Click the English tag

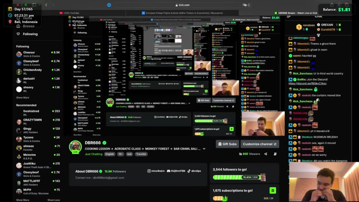pos(110,154)
